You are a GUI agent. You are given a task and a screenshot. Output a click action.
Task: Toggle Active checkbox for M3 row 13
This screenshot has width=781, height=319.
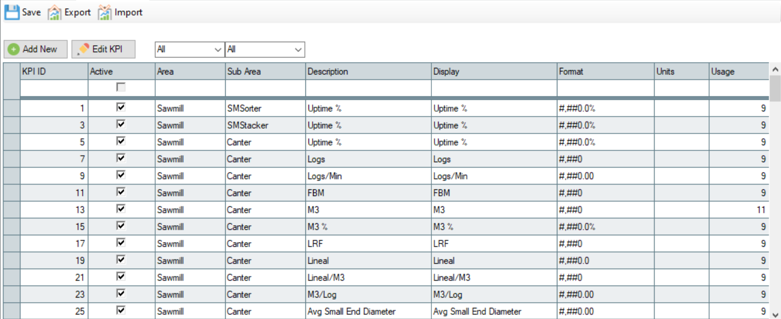tap(121, 209)
